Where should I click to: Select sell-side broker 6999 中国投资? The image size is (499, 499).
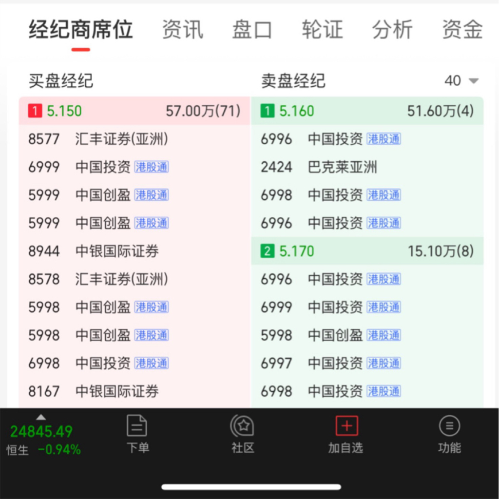(367, 307)
